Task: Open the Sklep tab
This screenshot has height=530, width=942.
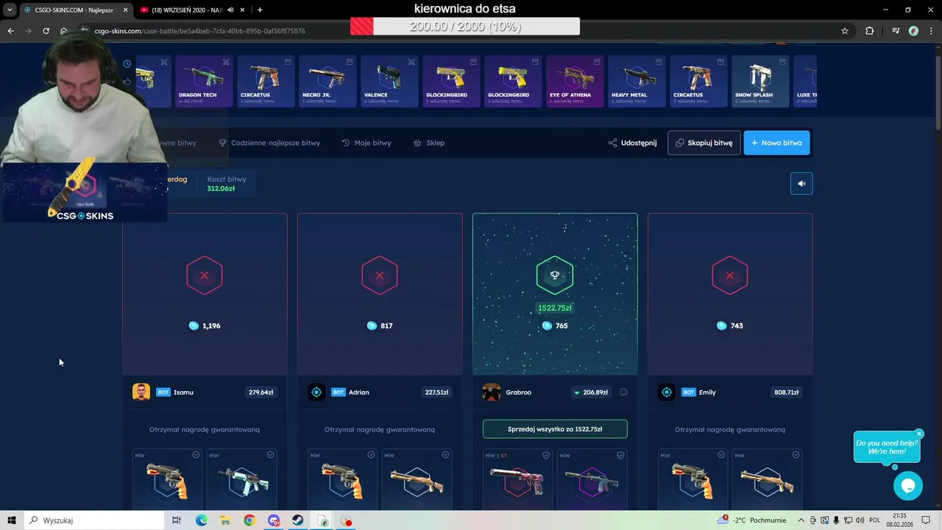Action: coord(429,143)
